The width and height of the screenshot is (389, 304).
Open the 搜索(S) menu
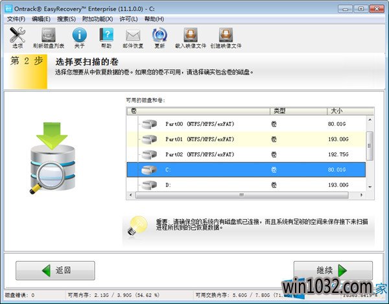pos(66,19)
